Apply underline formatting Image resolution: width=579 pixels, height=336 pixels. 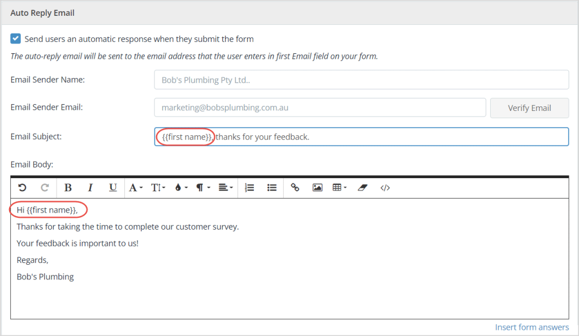coord(113,187)
